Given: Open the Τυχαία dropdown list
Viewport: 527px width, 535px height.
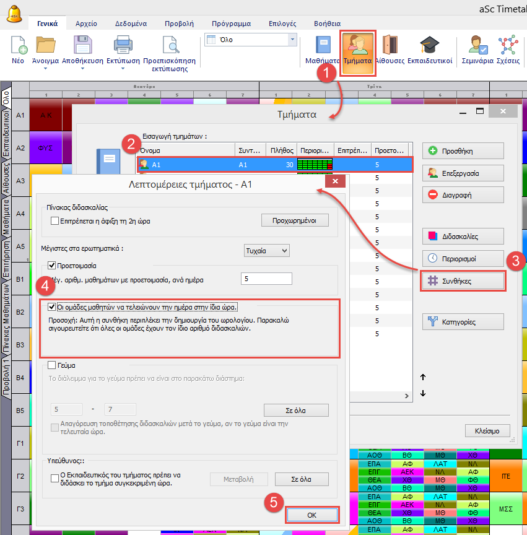Looking at the screenshot, I should pyautogui.click(x=267, y=250).
